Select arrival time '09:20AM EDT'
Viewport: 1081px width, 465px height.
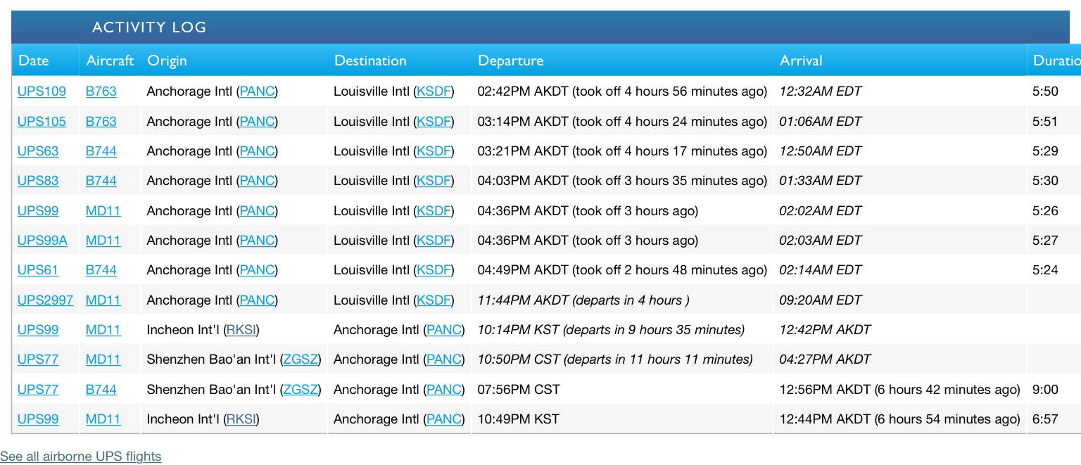[821, 300]
